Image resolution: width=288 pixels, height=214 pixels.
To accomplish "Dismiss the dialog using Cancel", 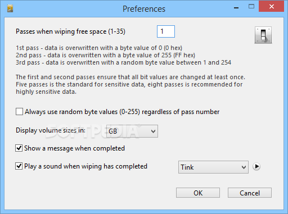I will [250, 193].
